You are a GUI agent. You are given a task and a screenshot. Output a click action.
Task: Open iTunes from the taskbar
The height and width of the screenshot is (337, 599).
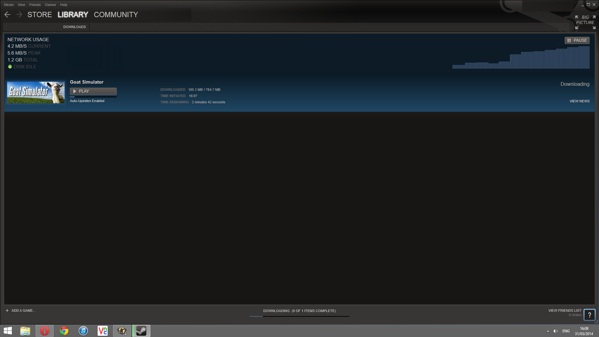pyautogui.click(x=83, y=331)
